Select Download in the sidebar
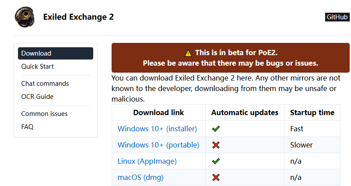The height and width of the screenshot is (186, 351). (x=56, y=53)
